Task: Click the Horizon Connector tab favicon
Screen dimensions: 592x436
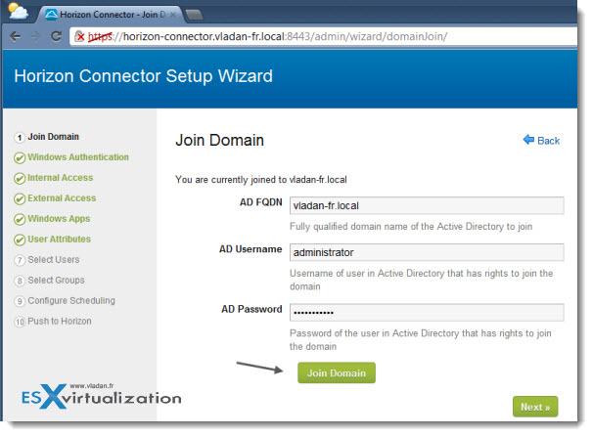Action: point(51,15)
